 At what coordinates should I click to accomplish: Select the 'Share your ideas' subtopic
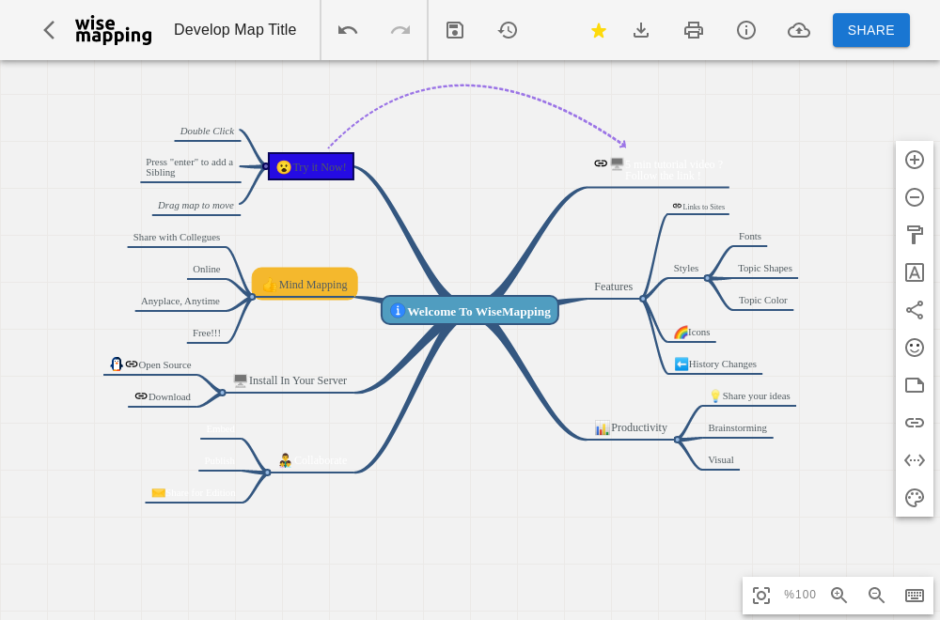coord(750,396)
